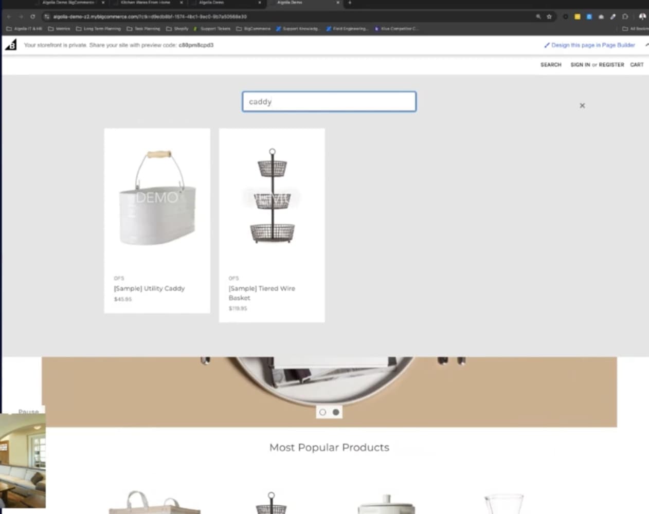Open Klue Competitor bookmark
This screenshot has width=649, height=514.
click(x=396, y=29)
